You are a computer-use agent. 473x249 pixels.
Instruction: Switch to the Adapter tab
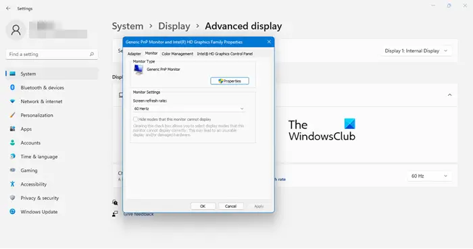coord(134,54)
